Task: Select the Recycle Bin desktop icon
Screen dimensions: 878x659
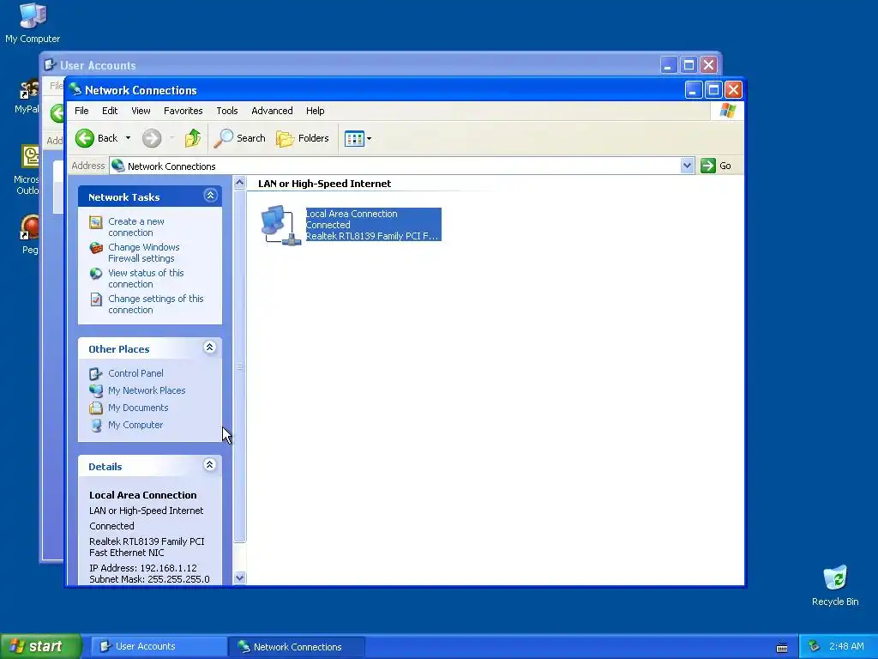Action: click(x=835, y=585)
